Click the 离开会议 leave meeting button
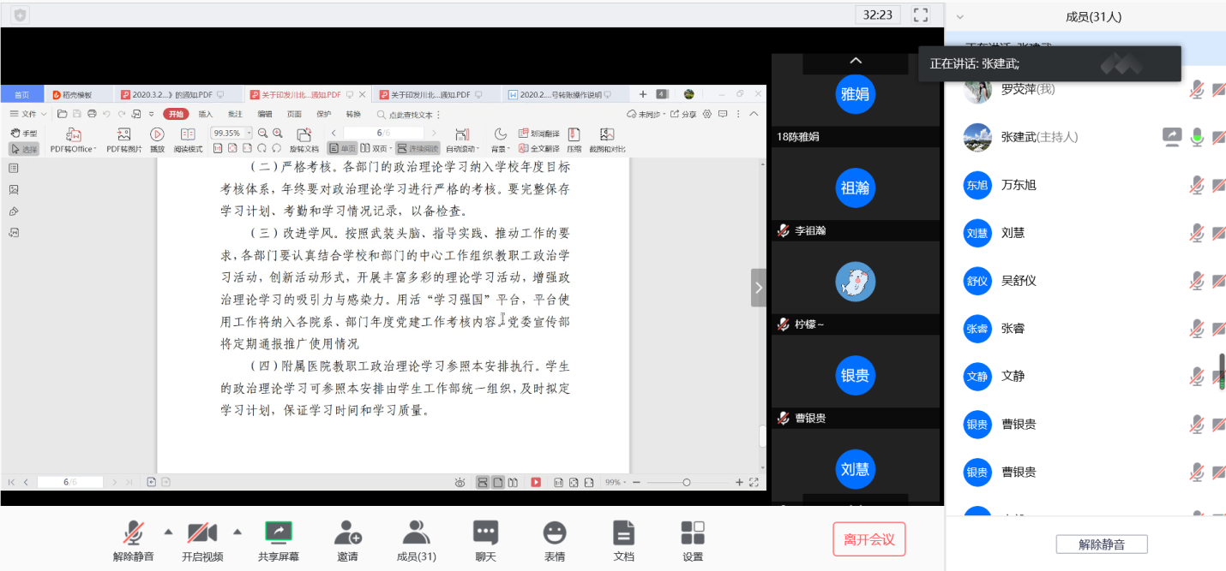The height and width of the screenshot is (571, 1226). point(868,539)
